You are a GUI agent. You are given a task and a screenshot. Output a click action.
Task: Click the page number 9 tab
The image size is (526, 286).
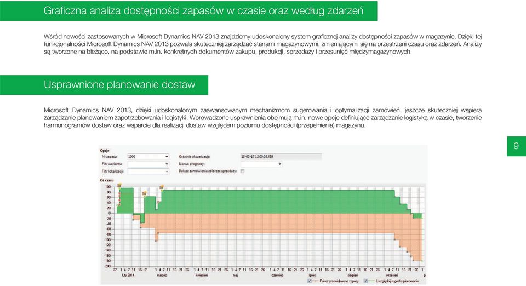516,146
